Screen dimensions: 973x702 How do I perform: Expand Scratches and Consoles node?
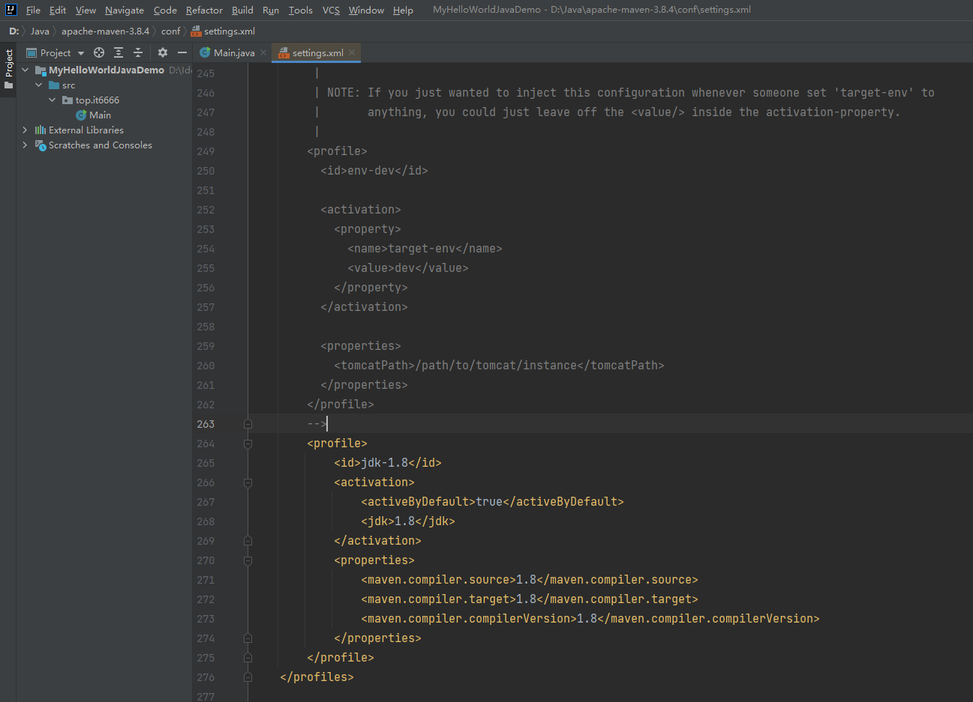click(x=25, y=145)
